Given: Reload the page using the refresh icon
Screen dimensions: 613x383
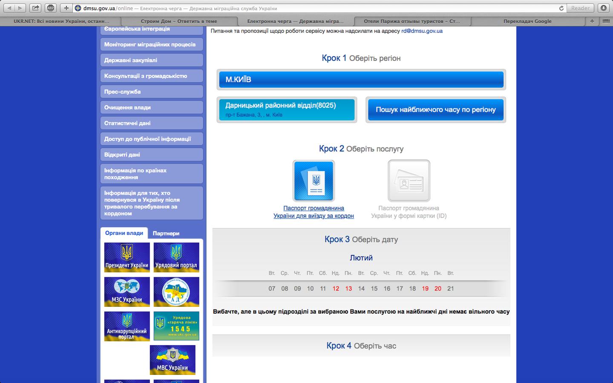Looking at the screenshot, I should 561,8.
